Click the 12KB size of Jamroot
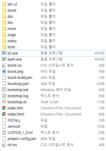The height and width of the screenshot is (151, 106). 100,127
